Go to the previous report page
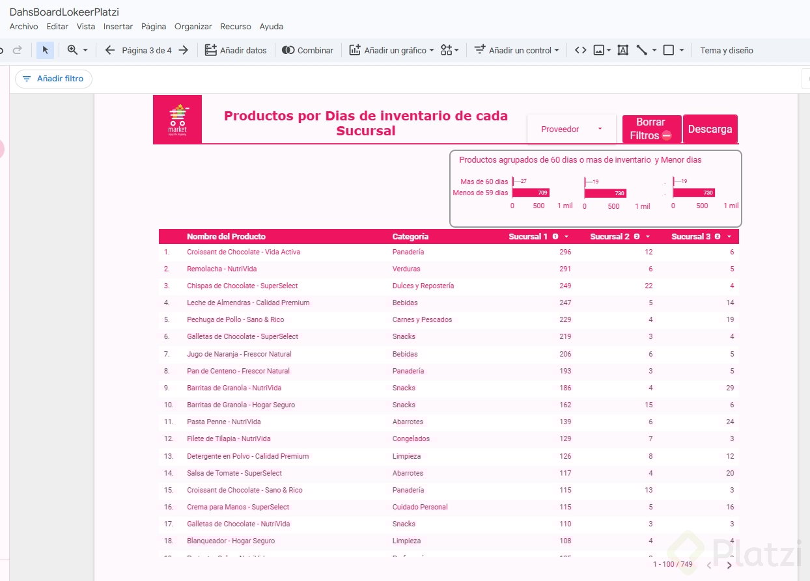Screen dimensions: 810x581 109,50
